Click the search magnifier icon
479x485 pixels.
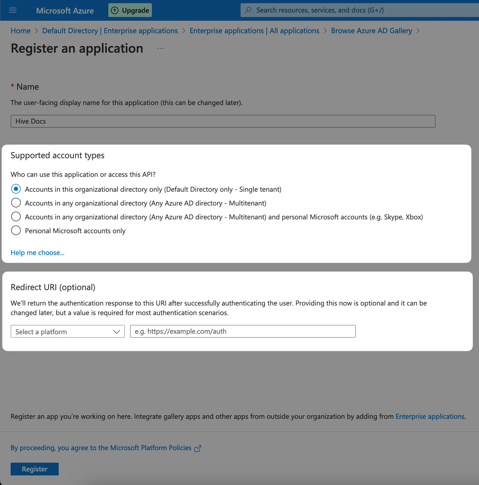click(248, 10)
